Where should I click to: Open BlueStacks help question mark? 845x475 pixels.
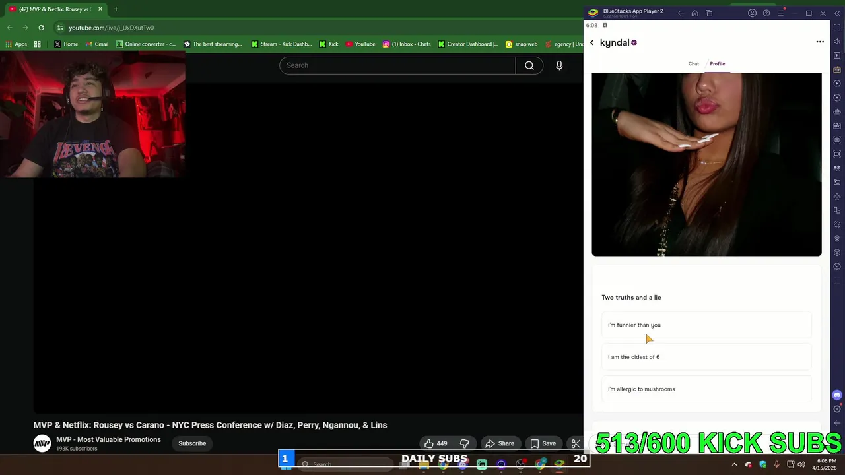click(766, 13)
